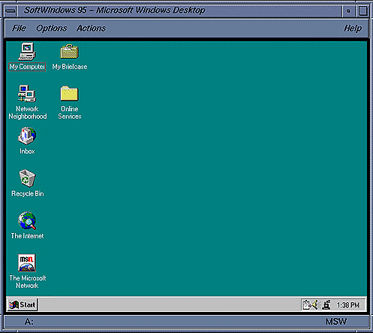373x333 pixels.
Task: Click the first system tray icon
Action: coord(307,305)
